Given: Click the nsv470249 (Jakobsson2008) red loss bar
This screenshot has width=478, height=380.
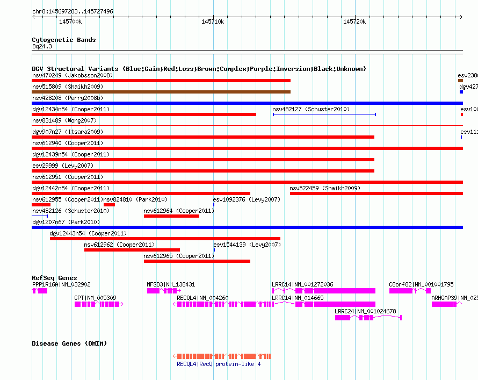Looking at the screenshot, I should (x=161, y=81).
